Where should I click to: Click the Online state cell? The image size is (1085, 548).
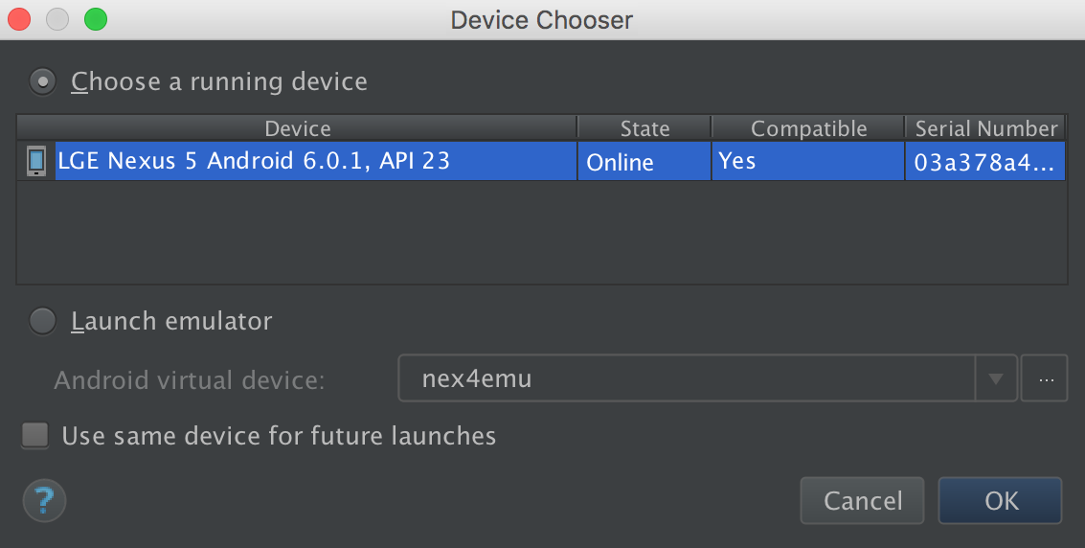click(x=644, y=161)
